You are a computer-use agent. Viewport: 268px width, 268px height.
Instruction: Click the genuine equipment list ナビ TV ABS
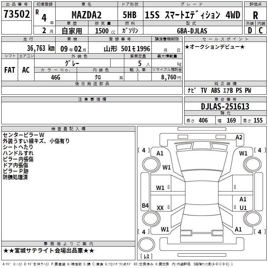point(219,90)
